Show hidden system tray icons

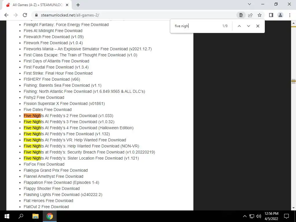pos(245,216)
